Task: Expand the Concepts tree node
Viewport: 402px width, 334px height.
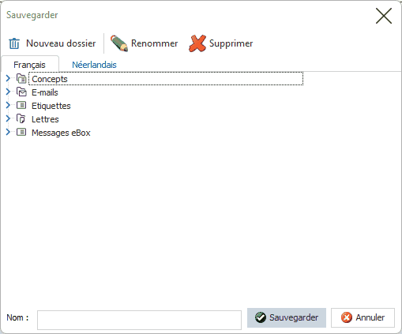Action: coord(8,78)
